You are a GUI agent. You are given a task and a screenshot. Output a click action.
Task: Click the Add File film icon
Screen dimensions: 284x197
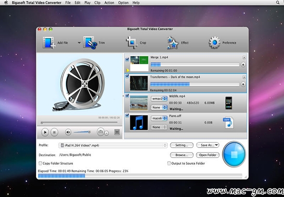coord(49,43)
